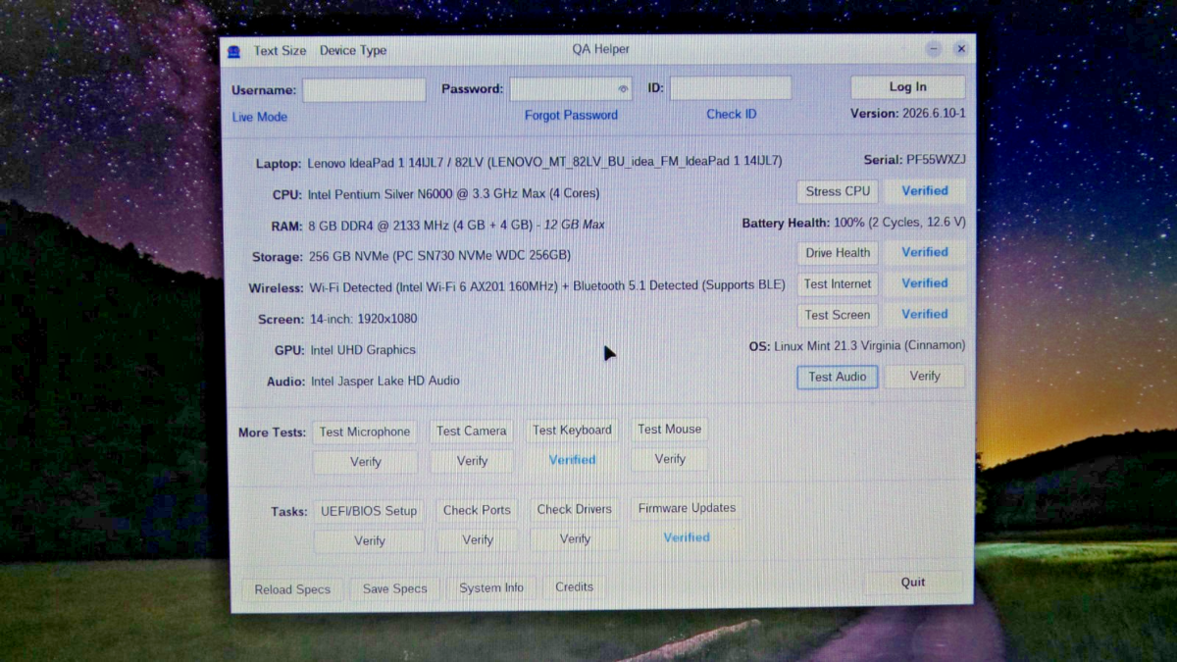Run the Test Internet check
This screenshot has width=1177, height=662.
[838, 284]
